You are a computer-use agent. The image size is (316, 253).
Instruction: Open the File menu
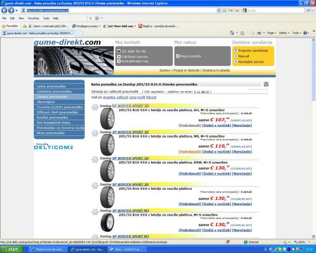4,18
